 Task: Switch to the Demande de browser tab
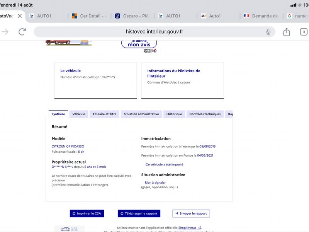click(x=261, y=16)
